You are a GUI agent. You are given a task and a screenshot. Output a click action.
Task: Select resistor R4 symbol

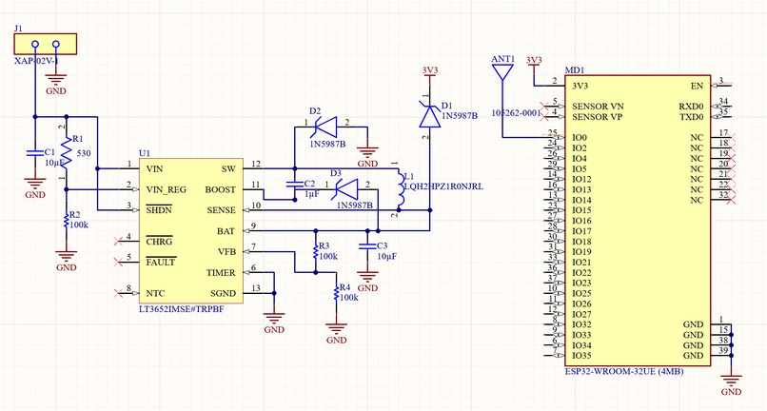pyautogui.click(x=336, y=294)
